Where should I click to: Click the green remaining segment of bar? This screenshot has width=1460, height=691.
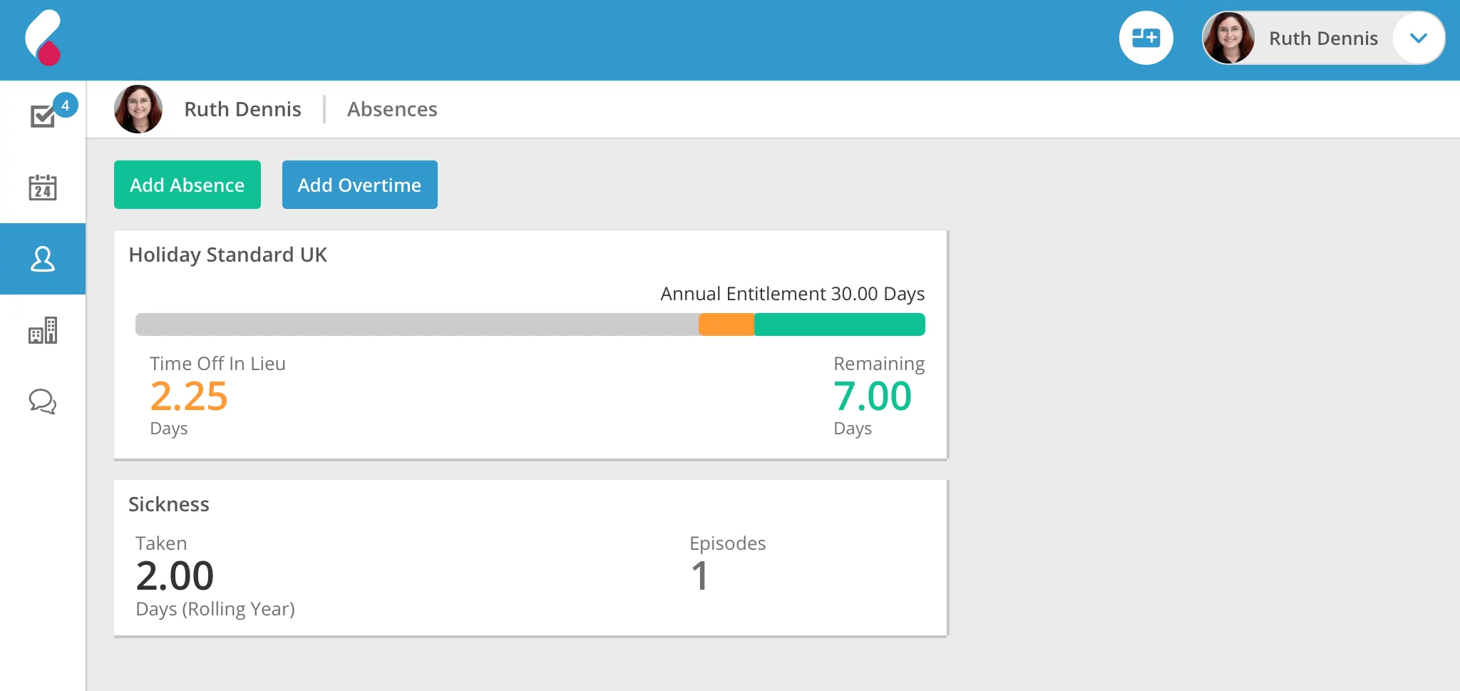click(839, 324)
